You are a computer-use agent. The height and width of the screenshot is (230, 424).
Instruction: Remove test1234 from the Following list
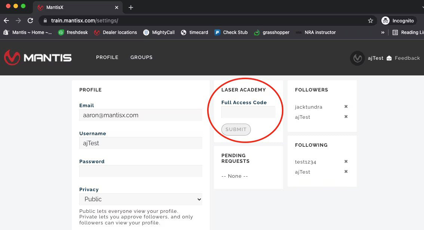[x=346, y=162]
